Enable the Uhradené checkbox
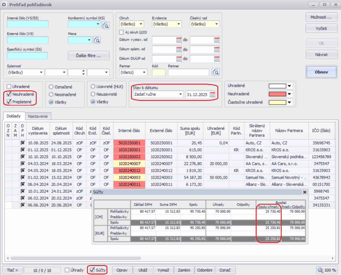This screenshot has height=275, width=341. (x=9, y=86)
